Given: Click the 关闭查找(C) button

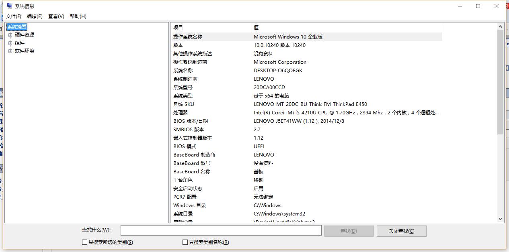Looking at the screenshot, I should (x=401, y=231).
